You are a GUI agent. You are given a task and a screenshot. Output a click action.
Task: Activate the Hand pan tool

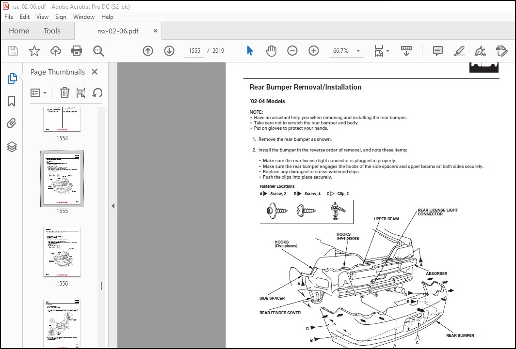click(x=271, y=51)
